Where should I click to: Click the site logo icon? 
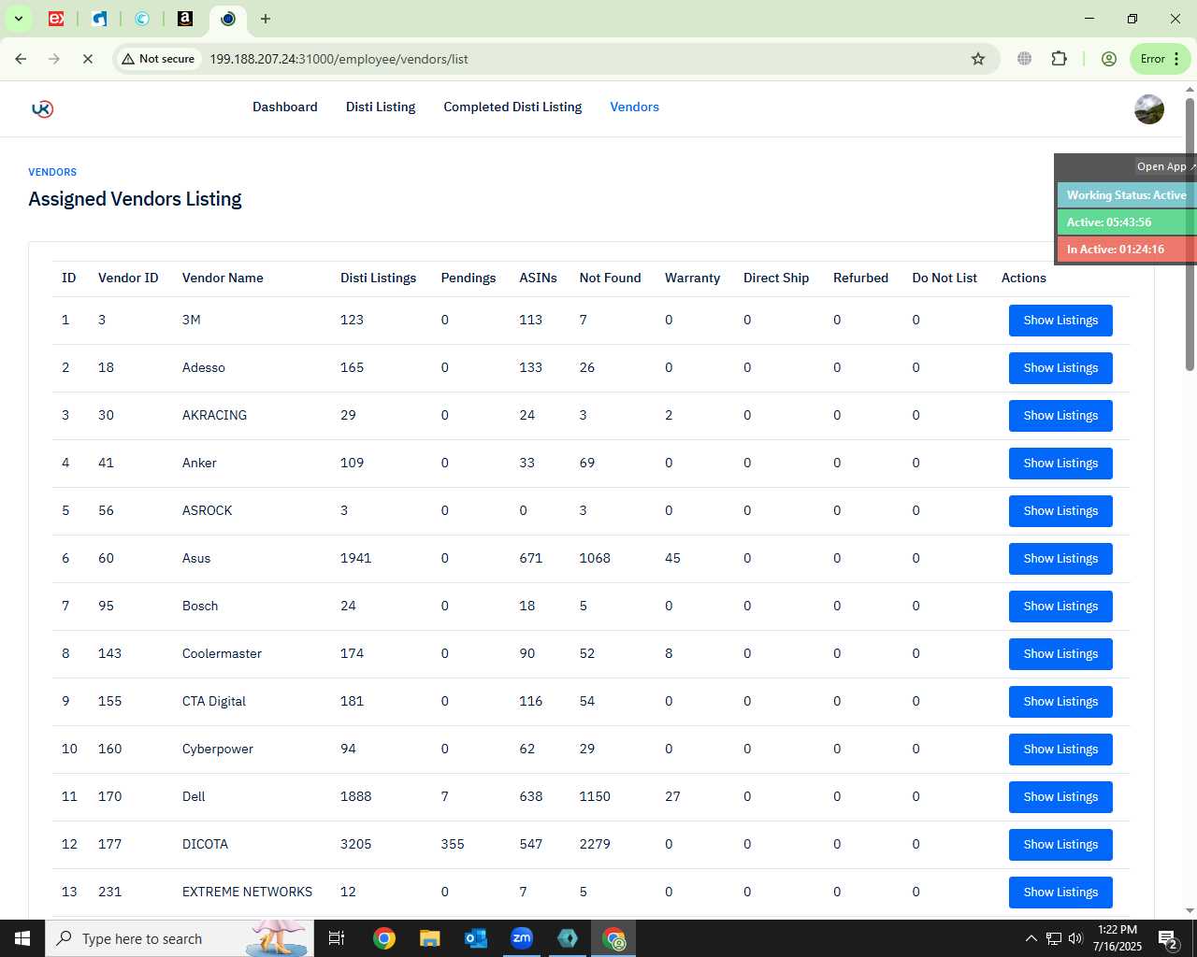coord(42,108)
